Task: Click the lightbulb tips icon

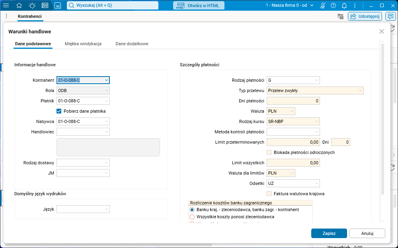Action: point(32,6)
